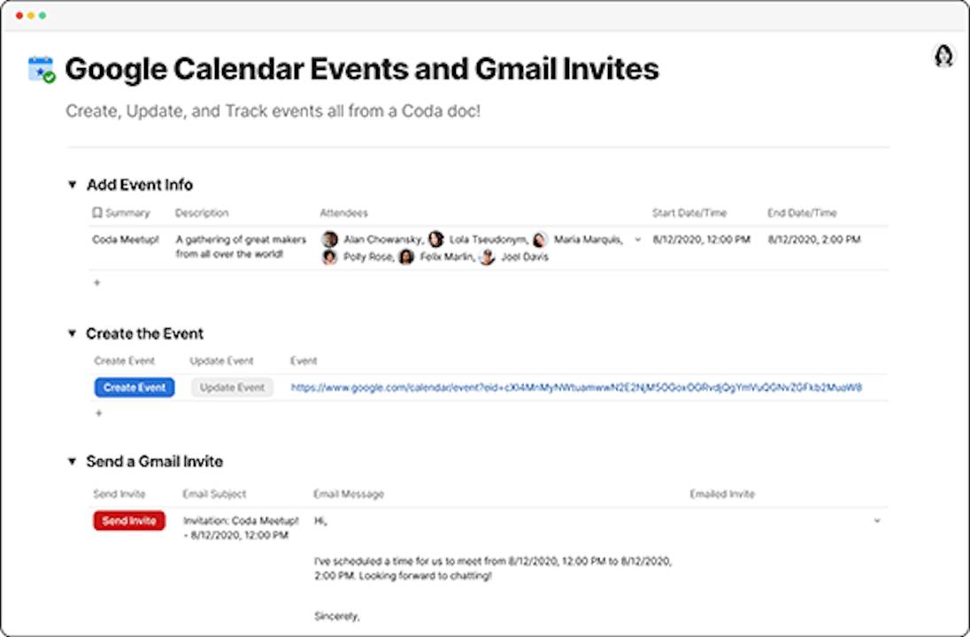Click Felix Marlin's profile avatar
Viewport: 970px width, 637px height.
[x=405, y=257]
